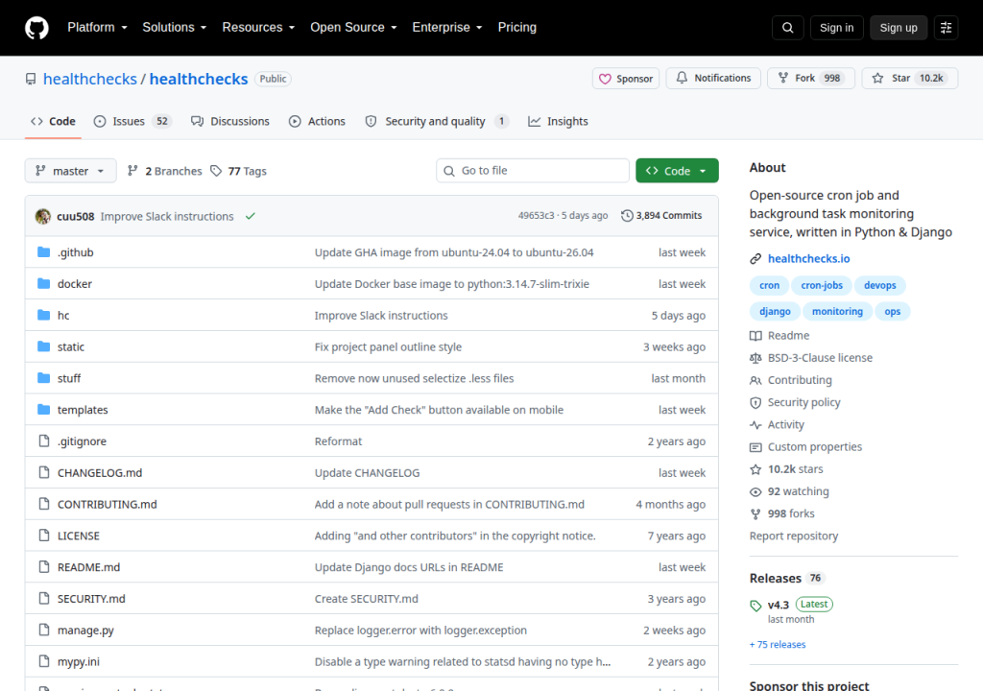983x691 pixels.
Task: View the 3,894 Commits history
Action: 661,216
